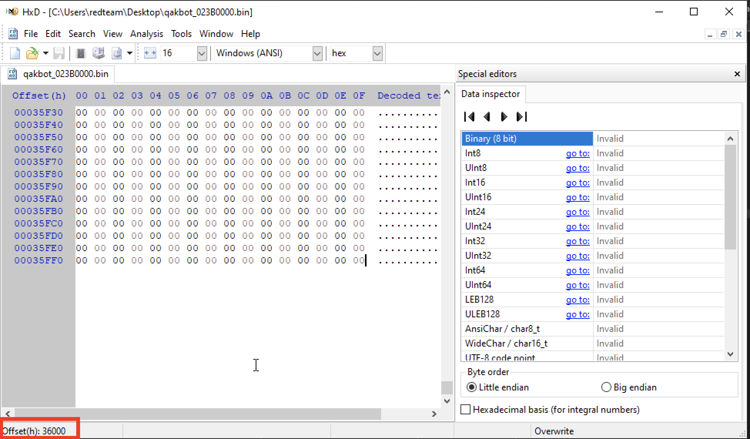Open the hex offset base dropdown
This screenshot has height=439, width=750.
tap(377, 53)
